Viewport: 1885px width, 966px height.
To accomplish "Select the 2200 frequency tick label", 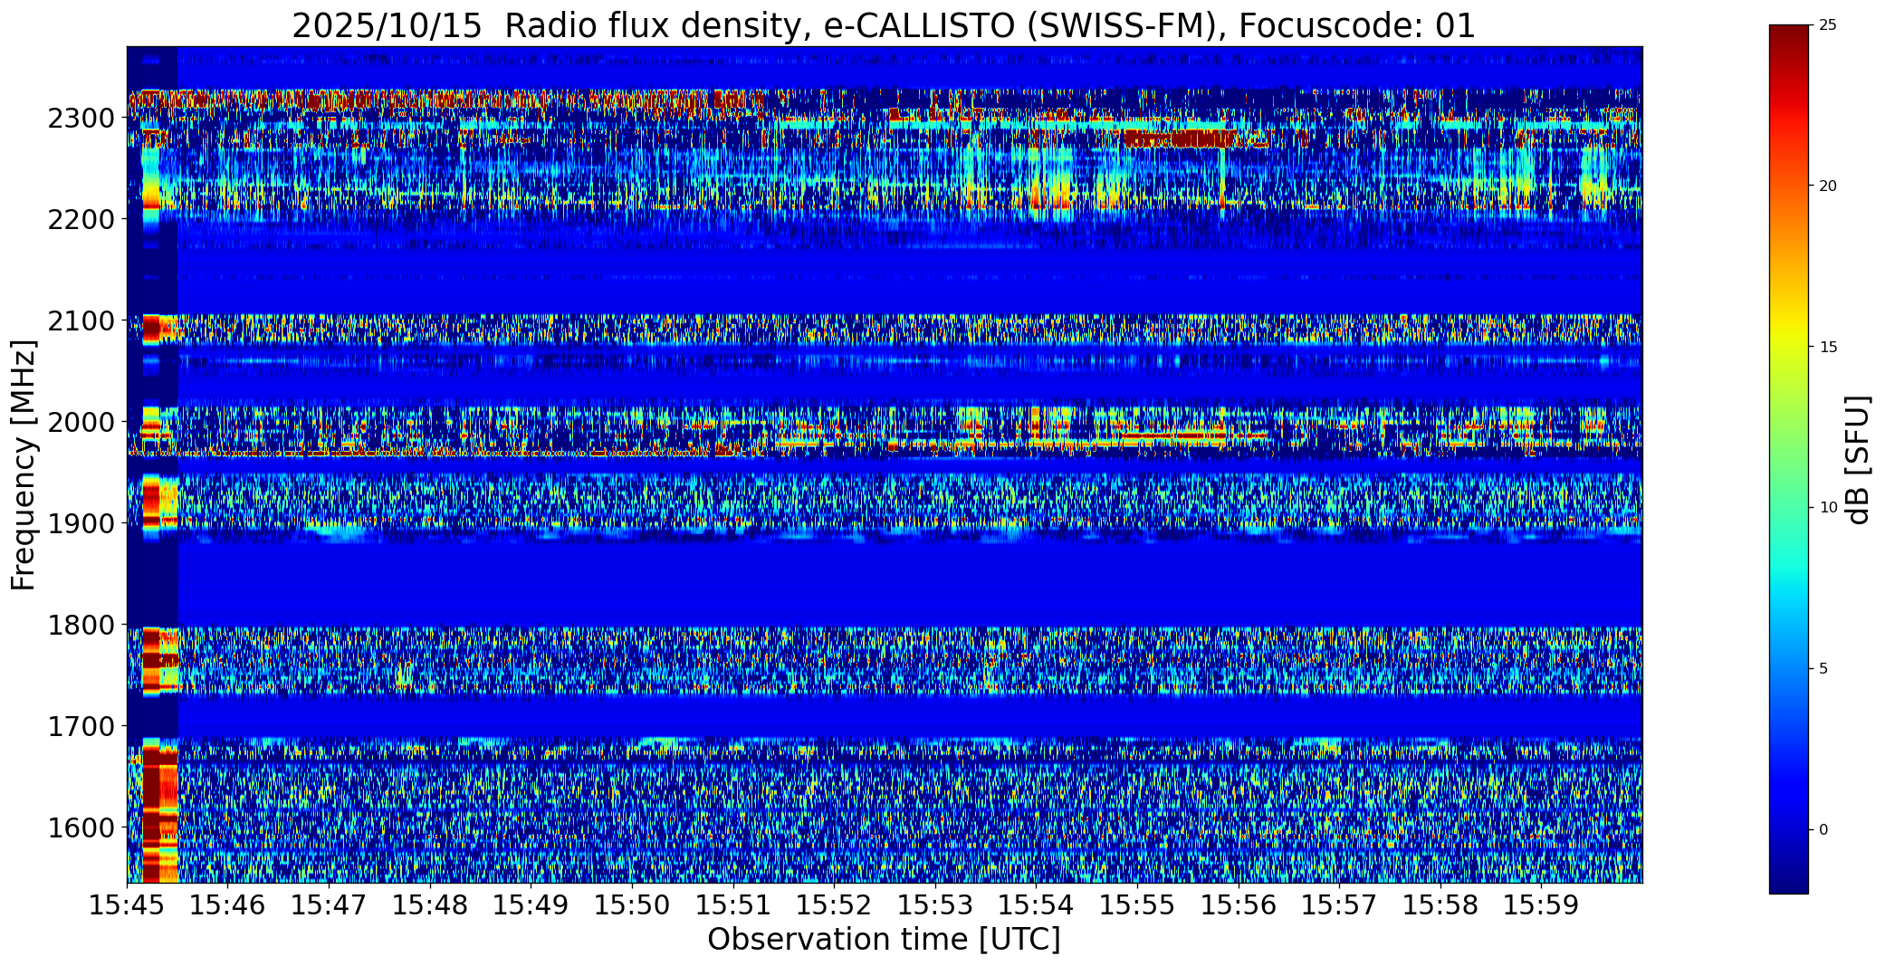I will (x=84, y=220).
